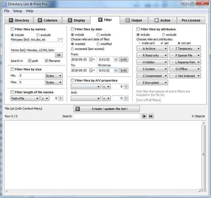Open the second A/V property selector dropdown
This screenshot has width=211, height=198.
[x=86, y=98]
